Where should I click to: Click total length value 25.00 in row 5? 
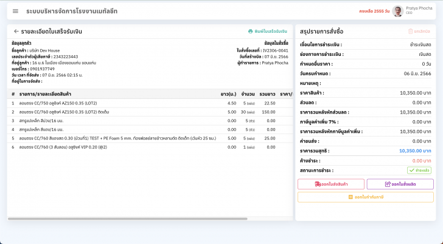point(270,138)
